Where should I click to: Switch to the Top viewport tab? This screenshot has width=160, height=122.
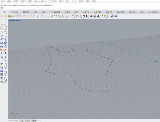click(22, 121)
